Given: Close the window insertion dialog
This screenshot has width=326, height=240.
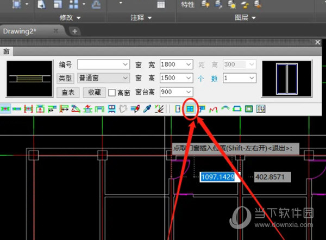Looking at the screenshot, I should click(x=317, y=42).
